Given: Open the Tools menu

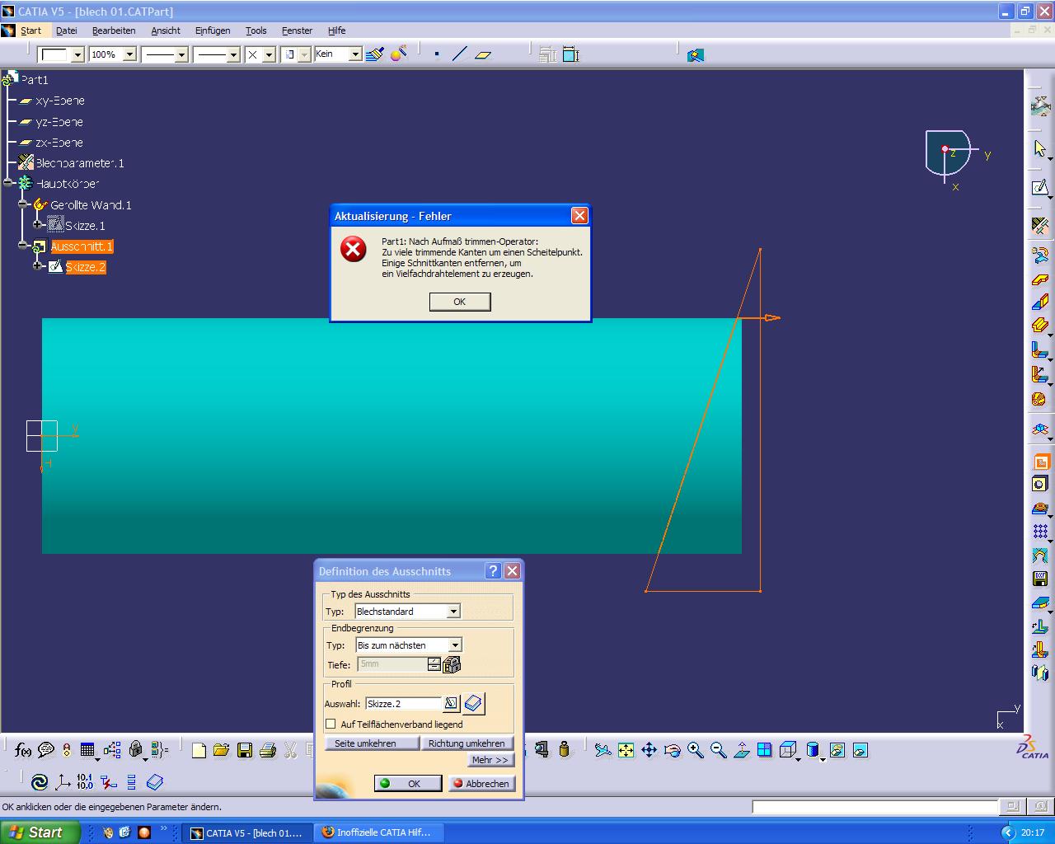Looking at the screenshot, I should pyautogui.click(x=256, y=30).
